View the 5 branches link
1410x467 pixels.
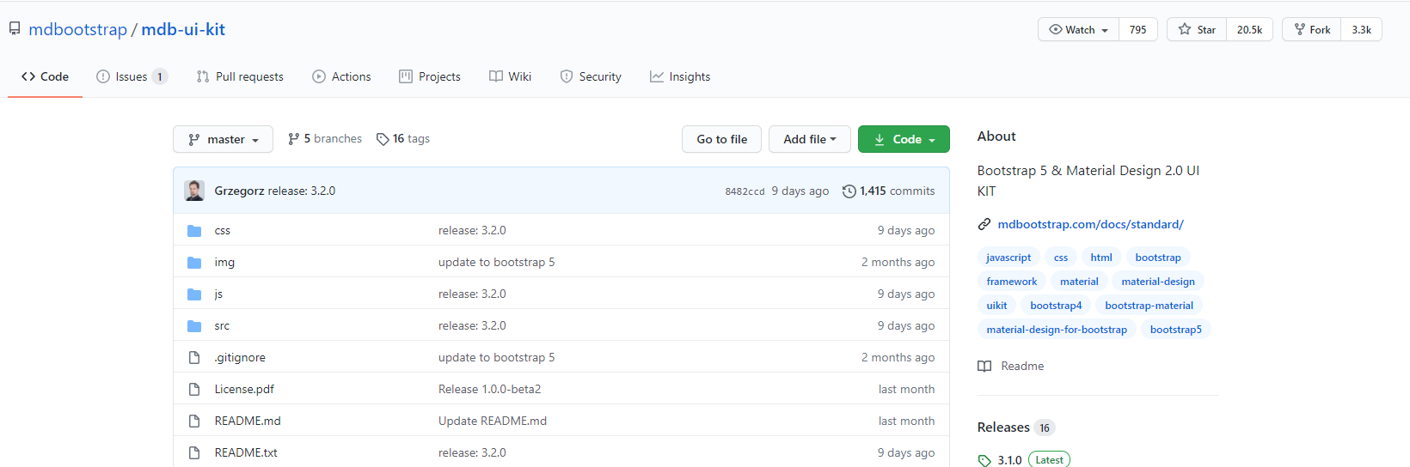coord(325,139)
